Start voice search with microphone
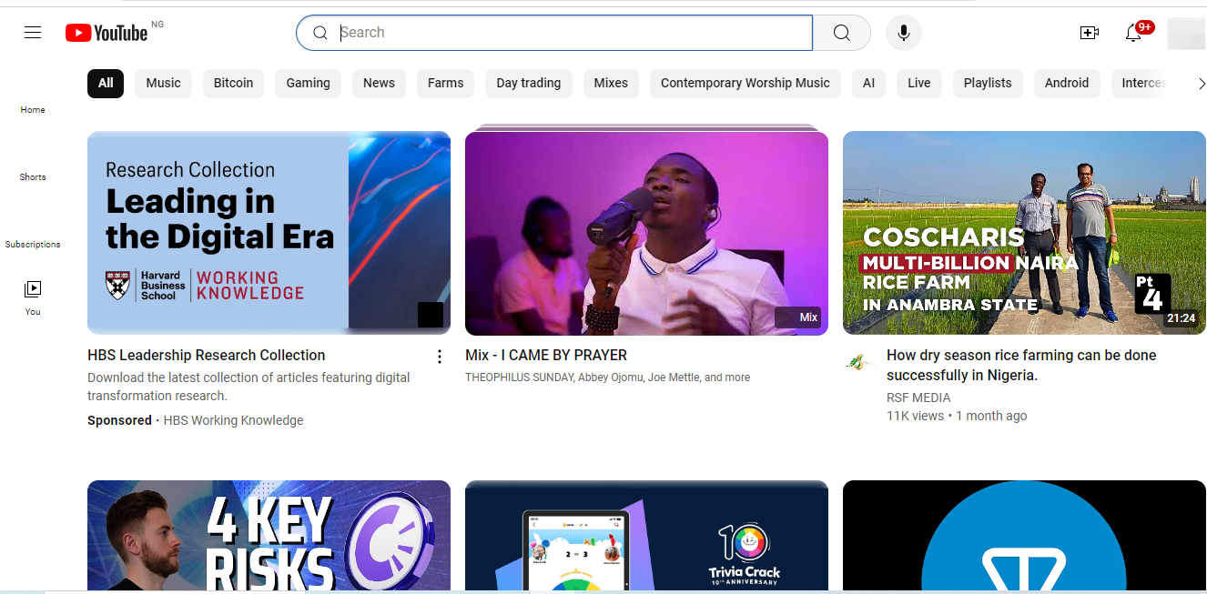Viewport: 1207px width, 594px height. pyautogui.click(x=903, y=33)
